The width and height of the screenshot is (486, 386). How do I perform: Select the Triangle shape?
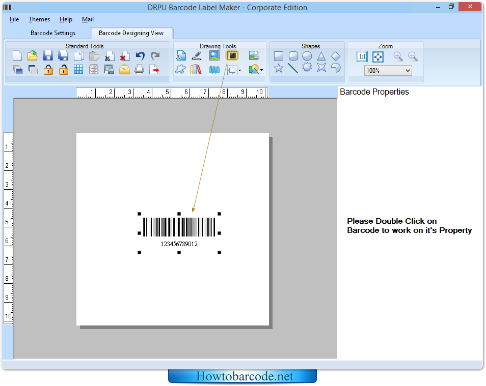[321, 56]
